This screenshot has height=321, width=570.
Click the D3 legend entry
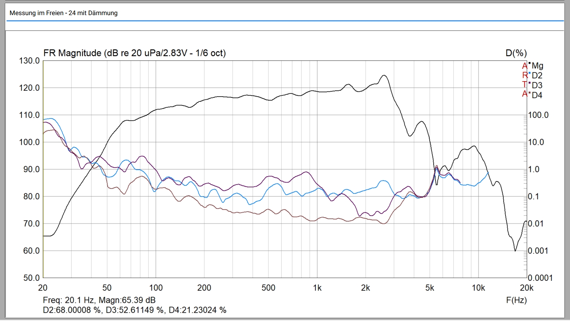coord(537,85)
